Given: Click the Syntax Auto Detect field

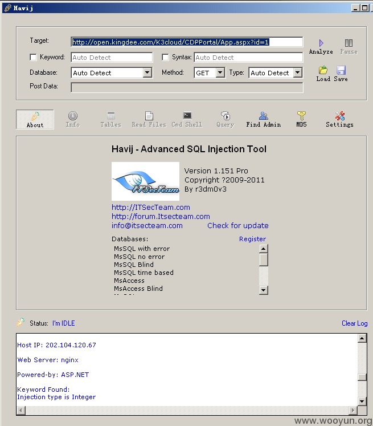Looking at the screenshot, I should (248, 58).
